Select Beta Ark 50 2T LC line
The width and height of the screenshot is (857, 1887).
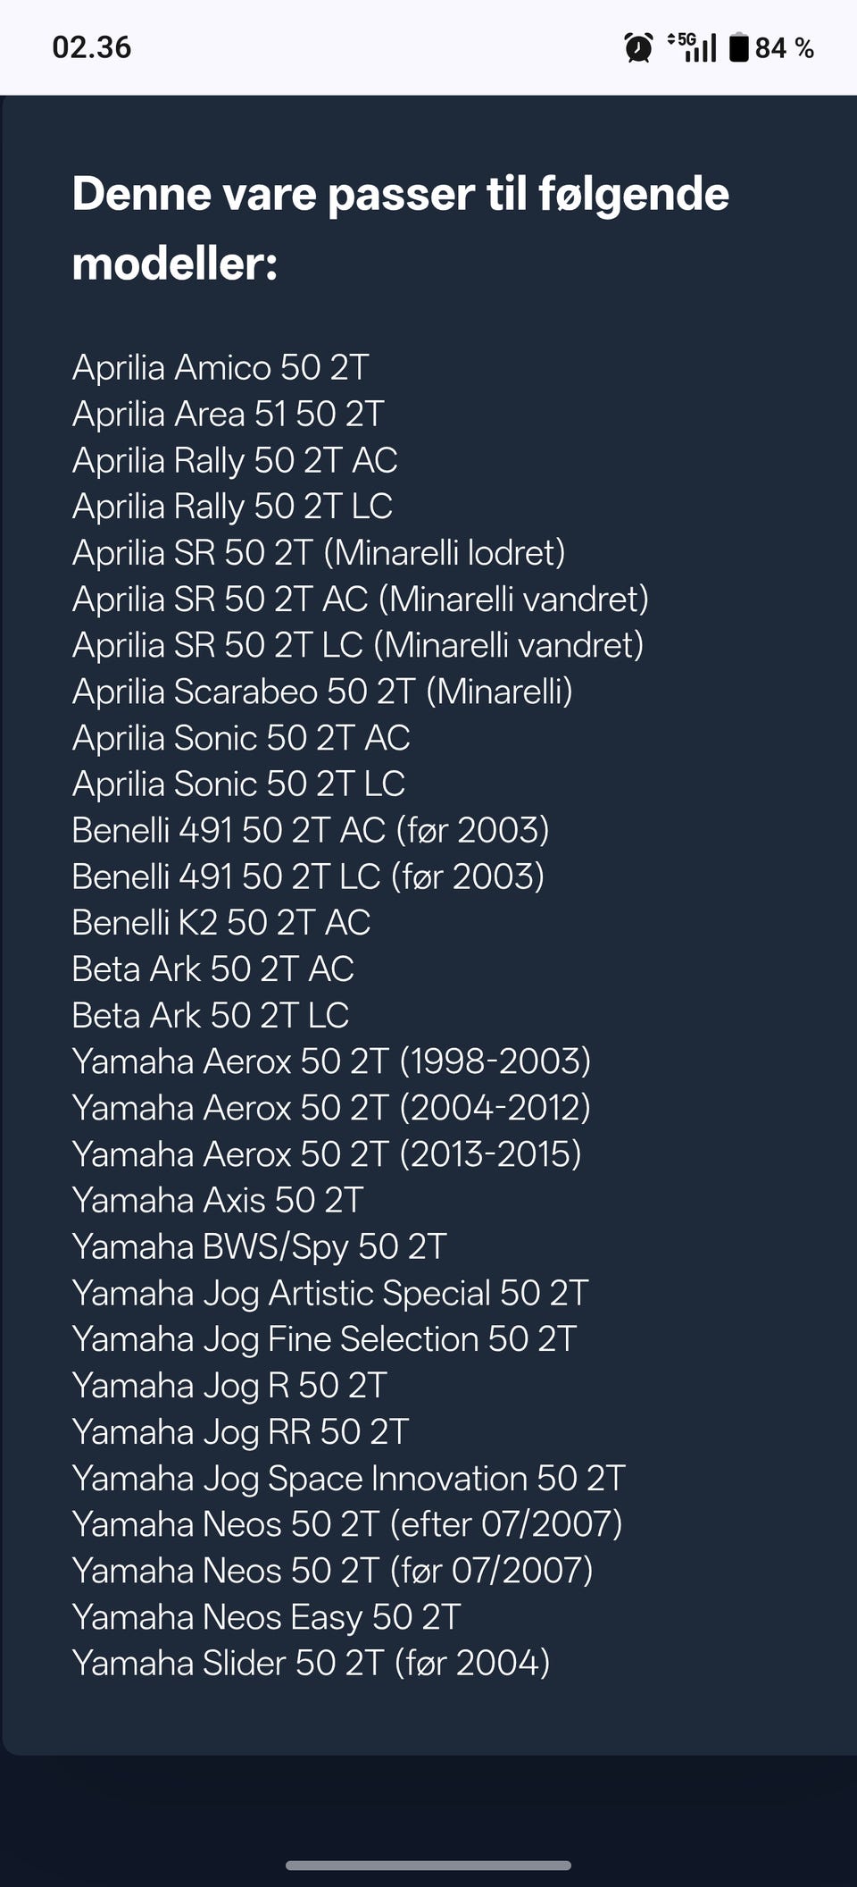coord(210,1015)
